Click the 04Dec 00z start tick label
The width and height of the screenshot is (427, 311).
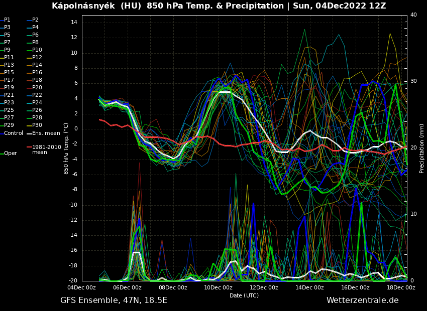[x=82, y=287]
